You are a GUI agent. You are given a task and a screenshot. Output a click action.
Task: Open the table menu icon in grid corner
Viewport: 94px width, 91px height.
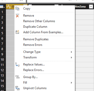tap(3, 7)
